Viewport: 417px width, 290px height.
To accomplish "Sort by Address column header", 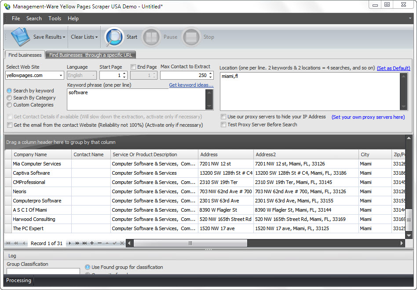I will (x=226, y=154).
